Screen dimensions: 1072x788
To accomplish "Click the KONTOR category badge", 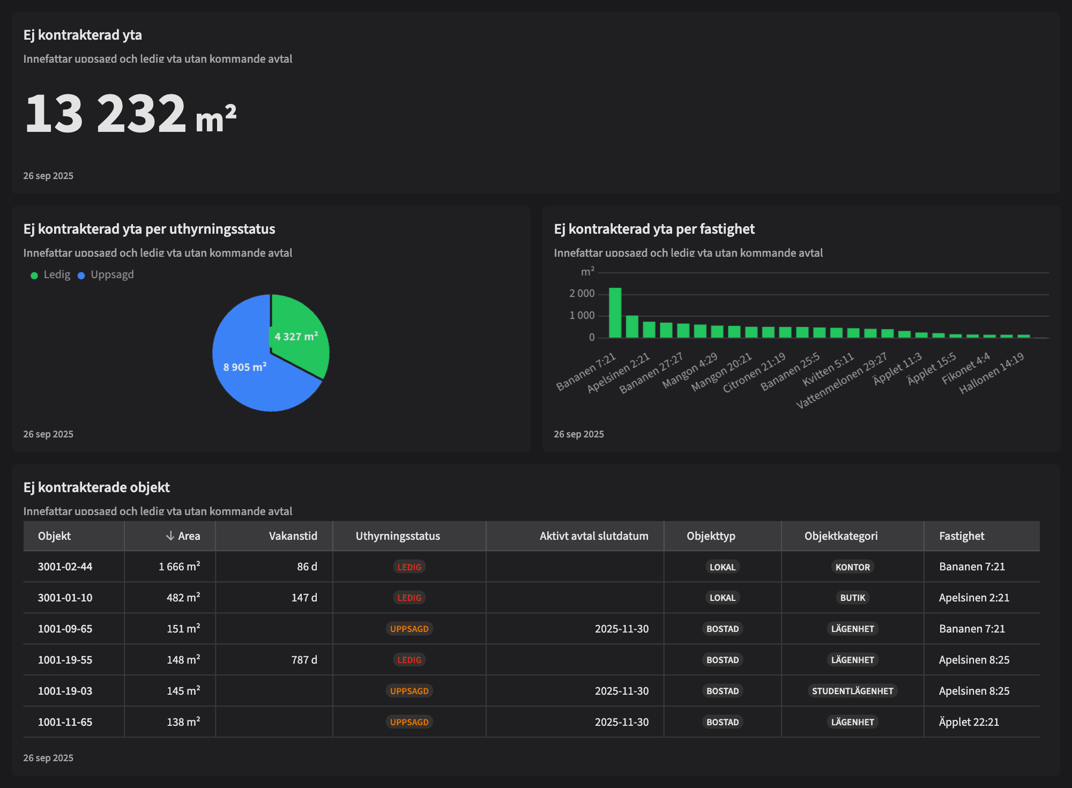I will point(852,567).
